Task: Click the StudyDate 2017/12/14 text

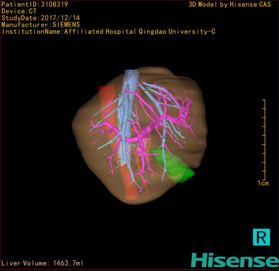Action: pyautogui.click(x=41, y=18)
